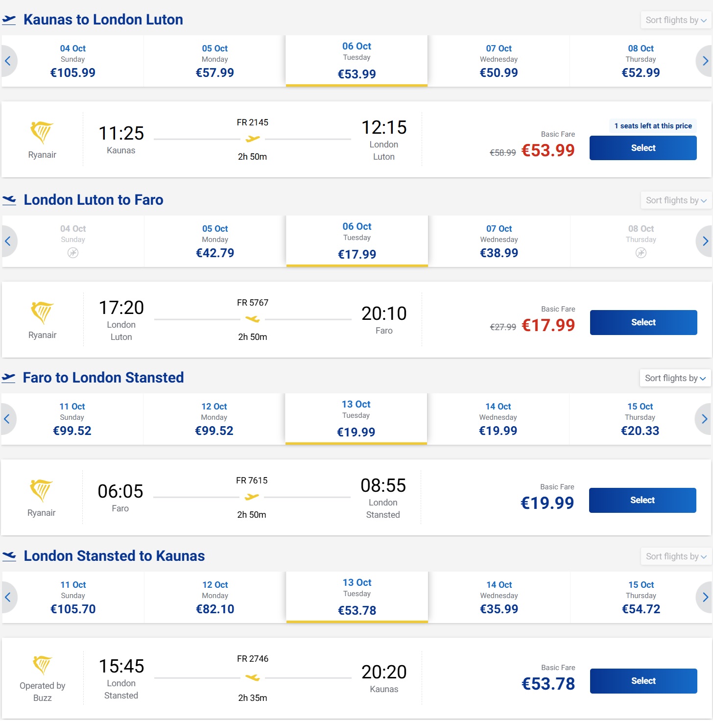Image resolution: width=713 pixels, height=721 pixels.
Task: Open Sort flights by for London Stansted to Kaunas
Action: pyautogui.click(x=676, y=556)
